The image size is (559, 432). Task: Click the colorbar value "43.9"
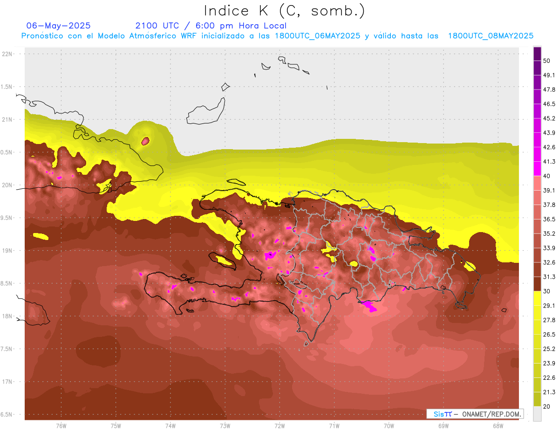coord(549,133)
